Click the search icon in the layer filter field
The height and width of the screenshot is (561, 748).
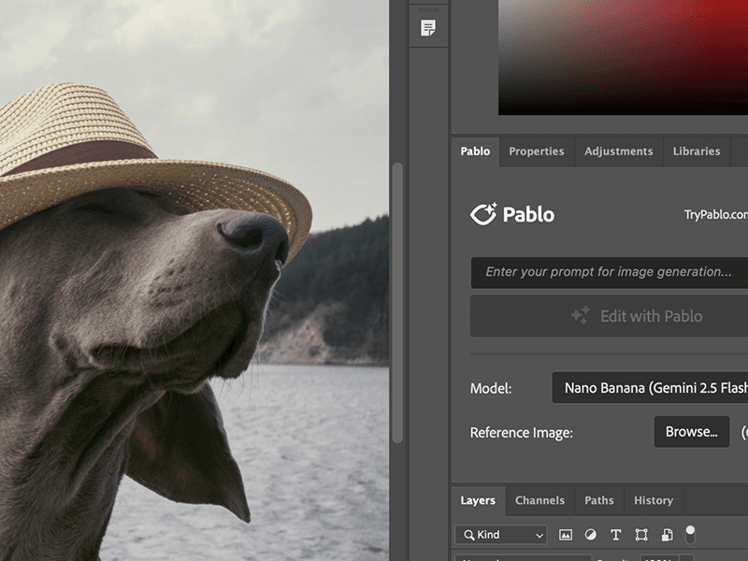point(467,535)
